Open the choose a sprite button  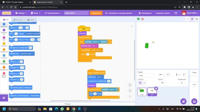[x=183, y=101]
